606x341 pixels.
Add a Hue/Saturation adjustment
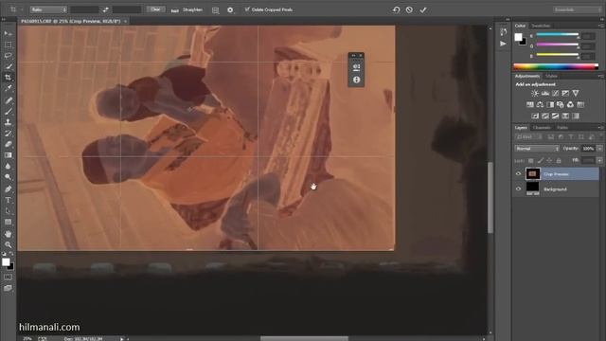pos(530,104)
